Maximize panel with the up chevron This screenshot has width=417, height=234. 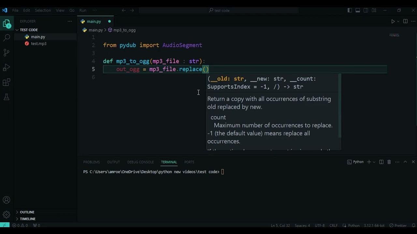(x=405, y=162)
